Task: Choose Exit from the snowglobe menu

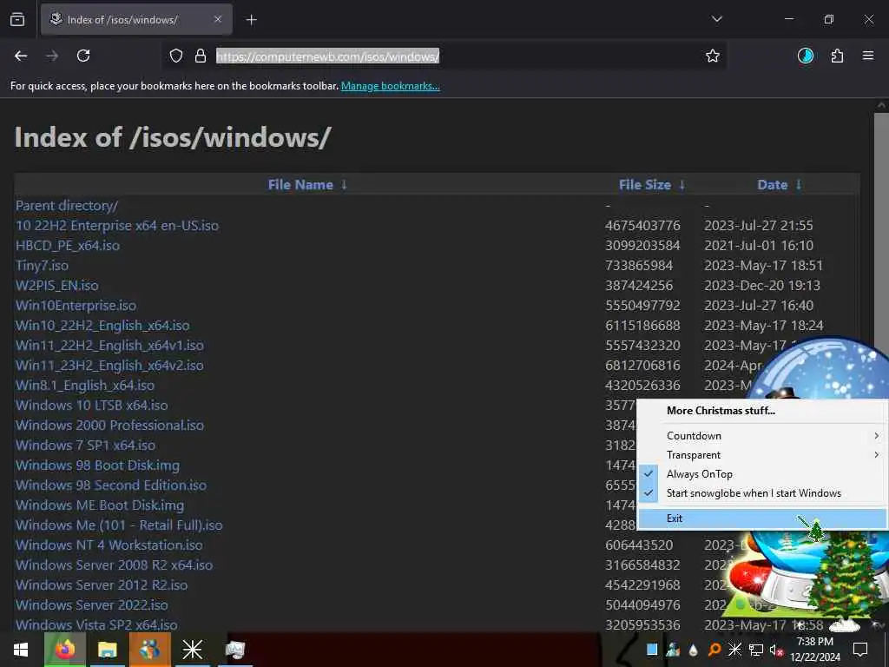Action: point(762,518)
